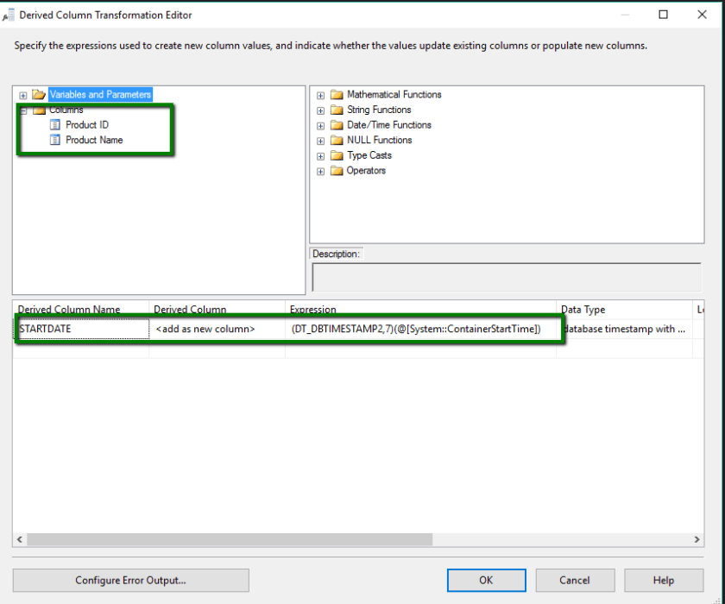
Task: Click the Mathematical Functions folder icon
Action: (x=336, y=95)
